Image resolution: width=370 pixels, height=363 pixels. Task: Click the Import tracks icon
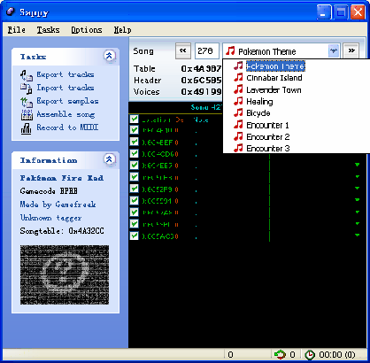coord(27,89)
